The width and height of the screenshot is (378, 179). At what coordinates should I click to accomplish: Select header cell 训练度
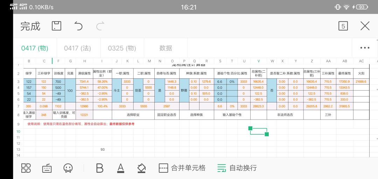(x=58, y=73)
